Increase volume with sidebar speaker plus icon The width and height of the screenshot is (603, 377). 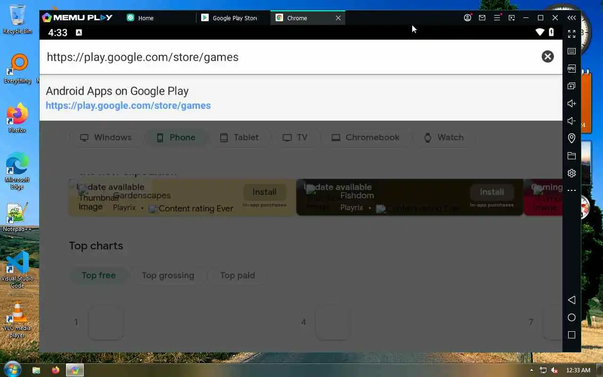pyautogui.click(x=571, y=103)
